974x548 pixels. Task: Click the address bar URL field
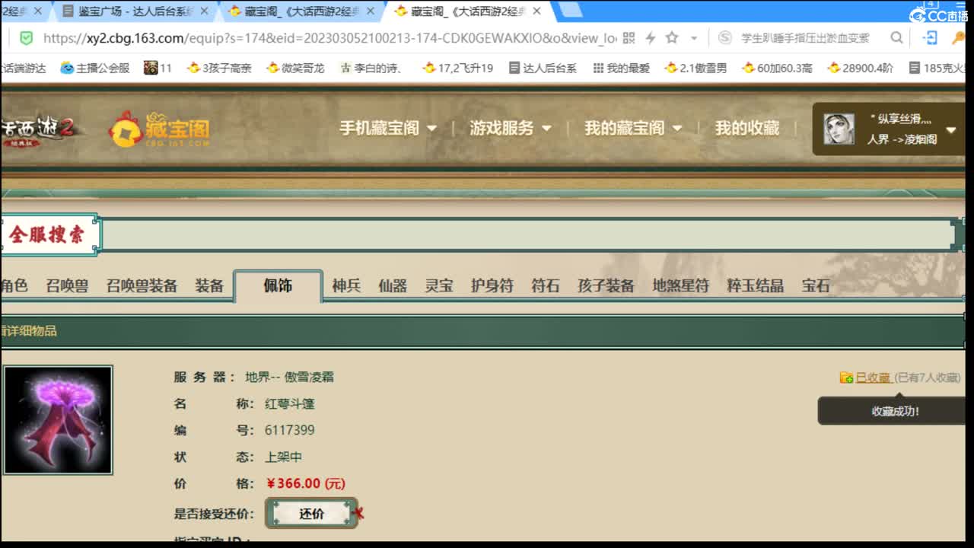329,38
